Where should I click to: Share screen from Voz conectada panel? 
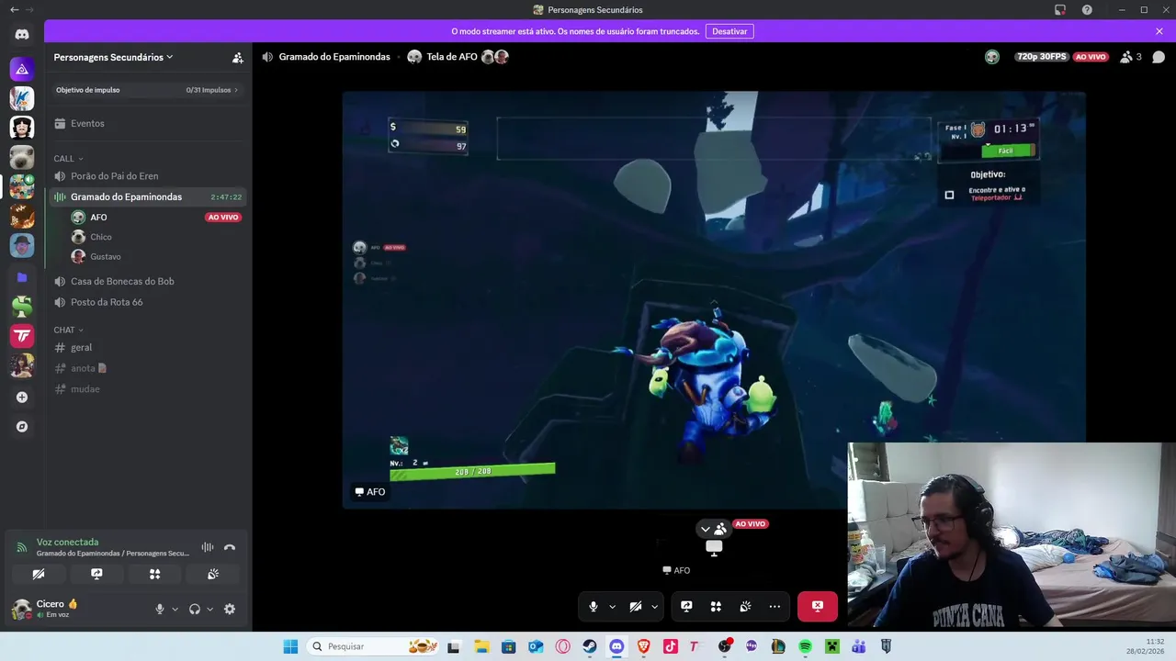(x=96, y=574)
